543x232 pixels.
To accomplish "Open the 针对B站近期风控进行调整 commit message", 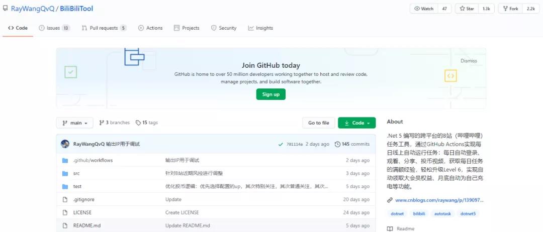I will click(x=194, y=174).
